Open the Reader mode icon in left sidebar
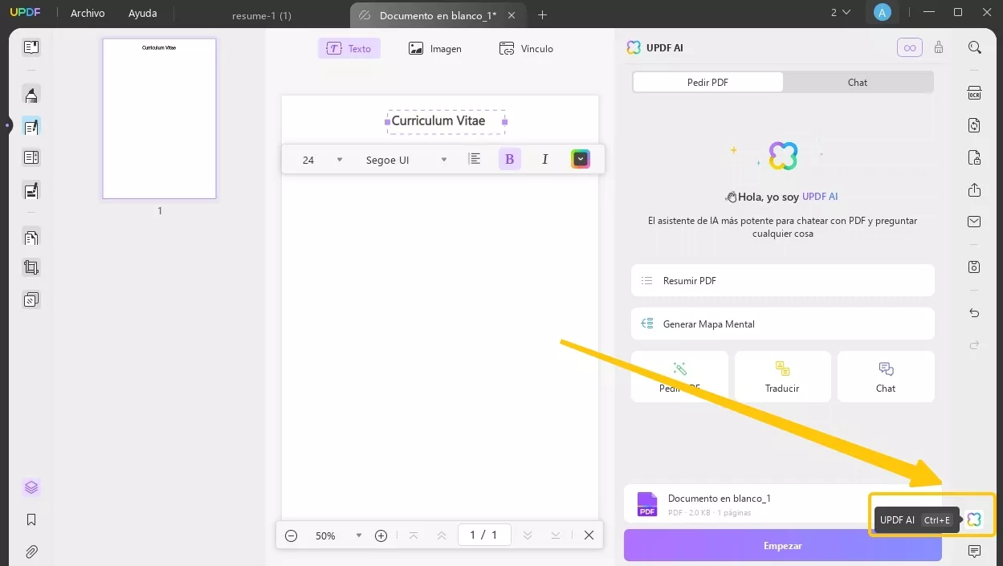Viewport: 1003px width, 566px height. [31, 47]
